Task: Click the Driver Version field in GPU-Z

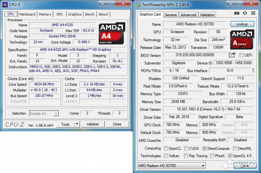Action: pyautogui.click(x=208, y=109)
